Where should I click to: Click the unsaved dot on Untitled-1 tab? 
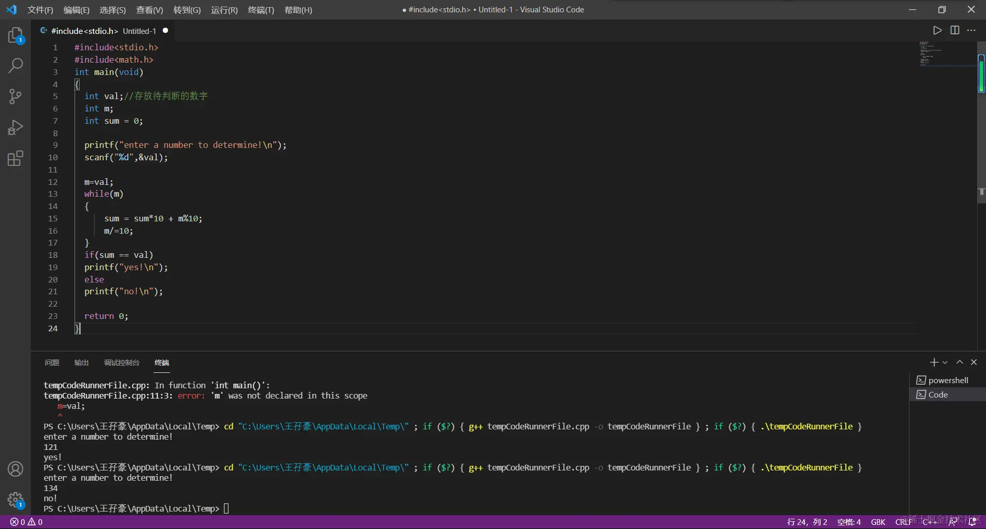tap(165, 31)
